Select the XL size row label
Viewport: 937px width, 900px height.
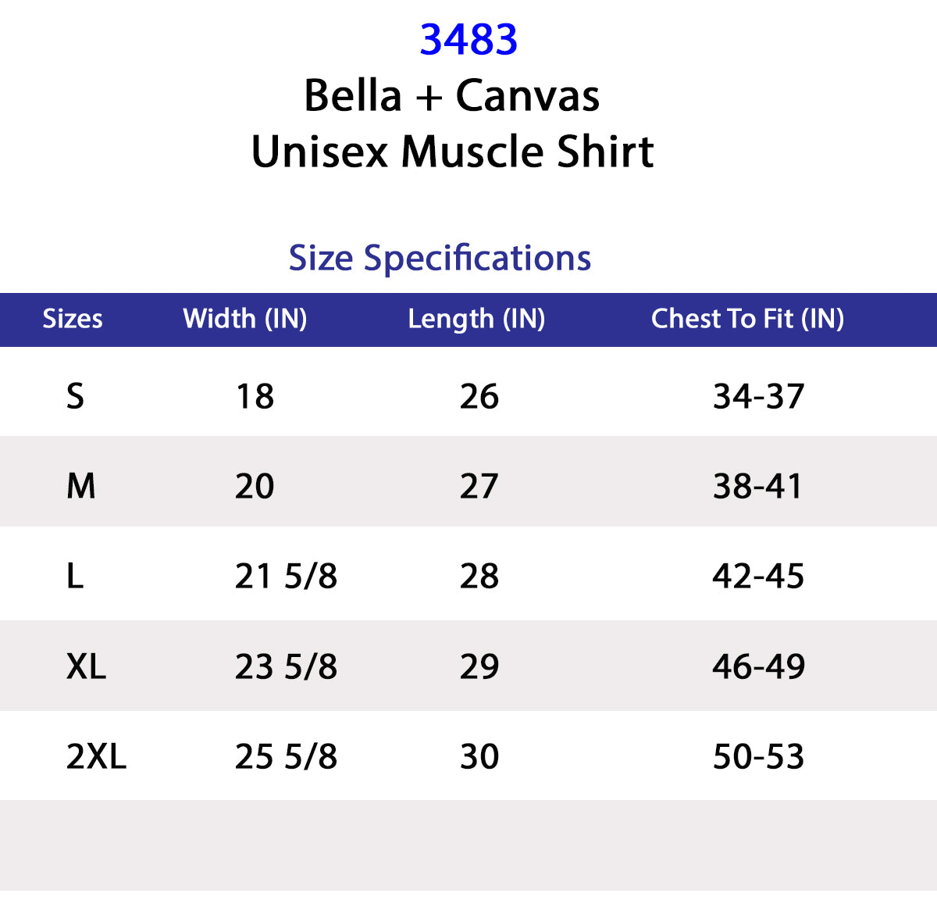(86, 666)
